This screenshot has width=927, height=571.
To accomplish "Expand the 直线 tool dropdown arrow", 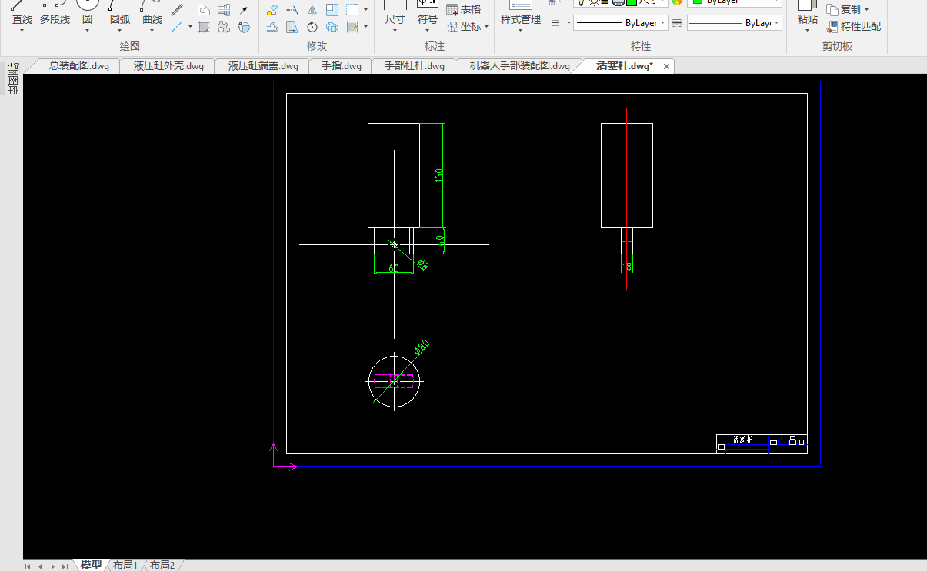I will tap(22, 31).
